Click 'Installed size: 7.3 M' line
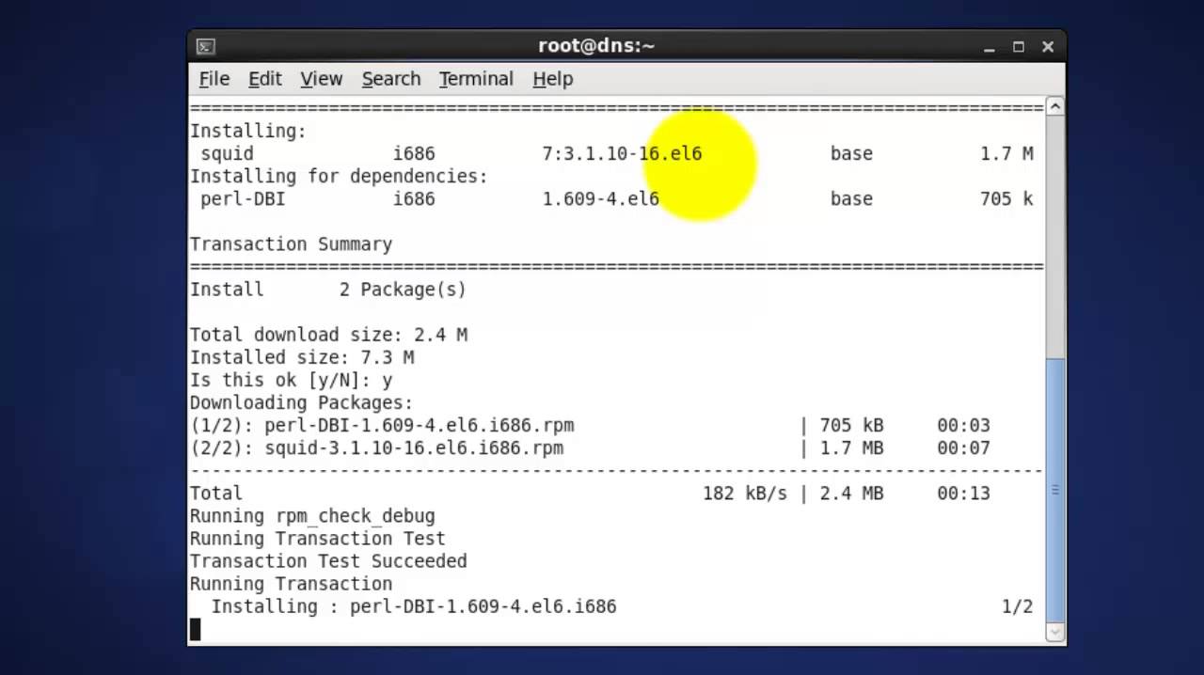 point(302,357)
